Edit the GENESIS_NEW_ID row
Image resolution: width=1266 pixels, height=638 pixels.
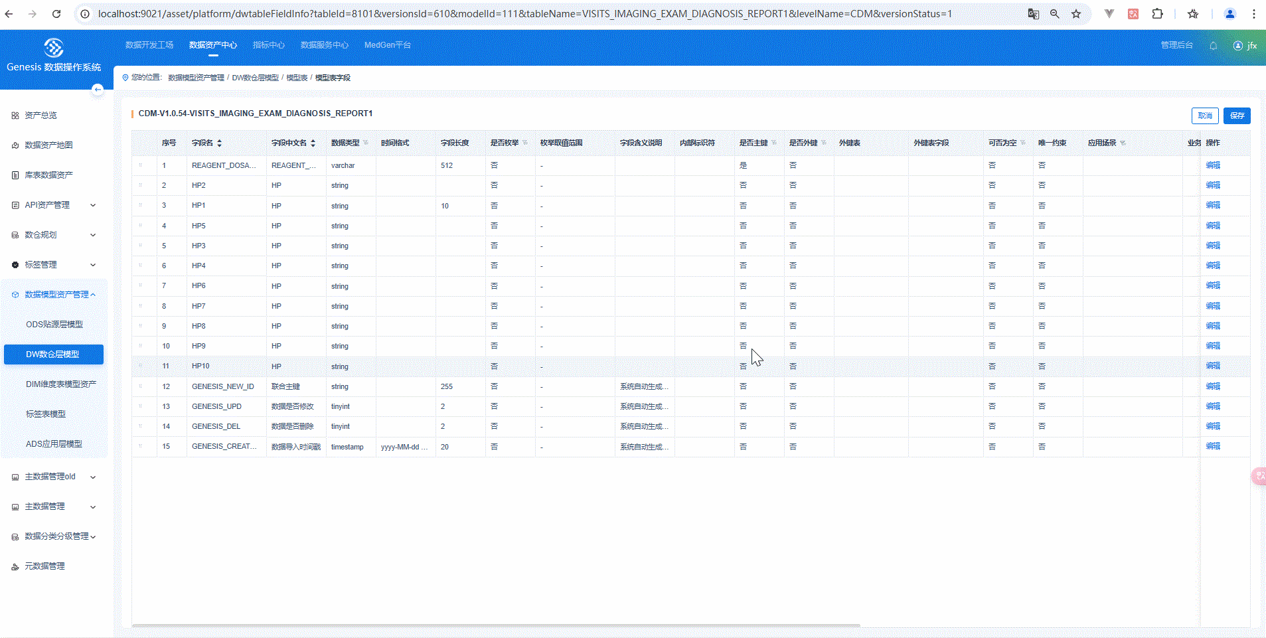click(x=1213, y=386)
